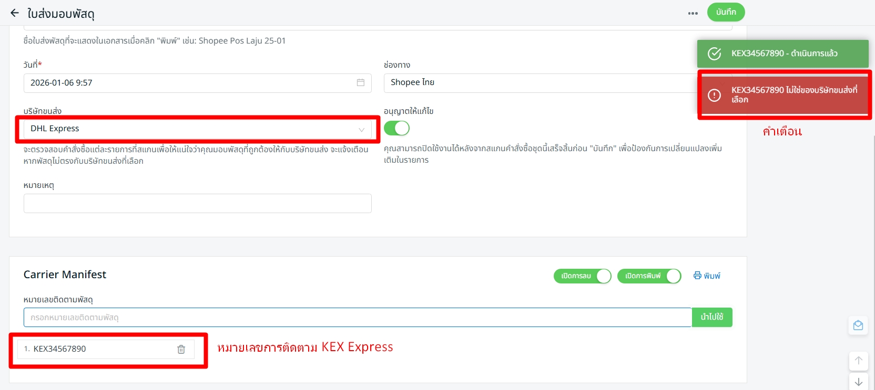
Task: Open the floating package icon button
Action: (x=858, y=325)
